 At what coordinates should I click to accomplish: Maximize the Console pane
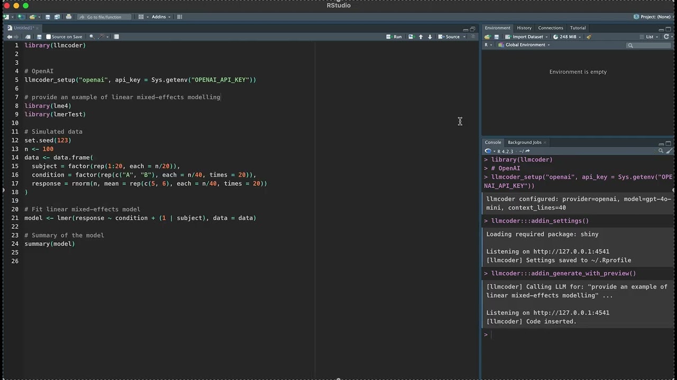[x=669, y=144]
